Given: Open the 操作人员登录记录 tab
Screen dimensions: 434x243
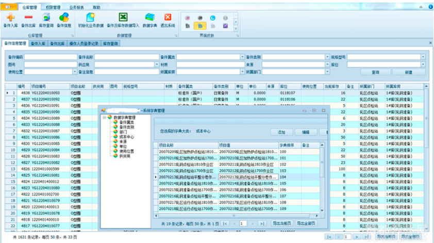Looking at the screenshot, I should (x=83, y=44).
